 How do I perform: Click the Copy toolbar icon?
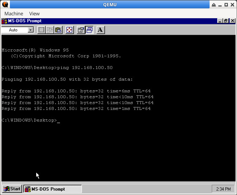(x=50, y=30)
